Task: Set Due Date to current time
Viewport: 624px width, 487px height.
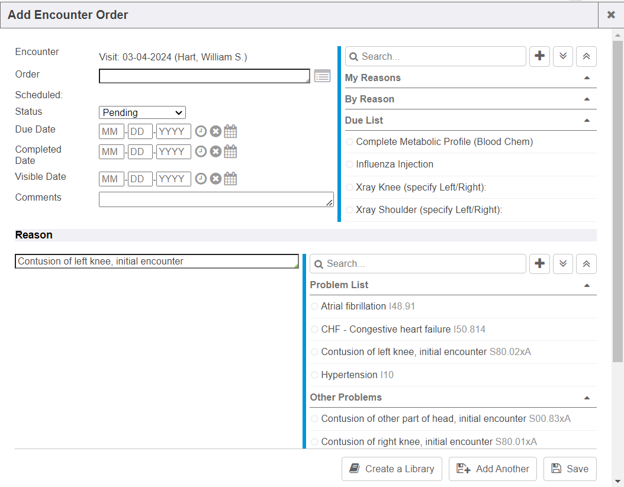Action: pyautogui.click(x=201, y=131)
